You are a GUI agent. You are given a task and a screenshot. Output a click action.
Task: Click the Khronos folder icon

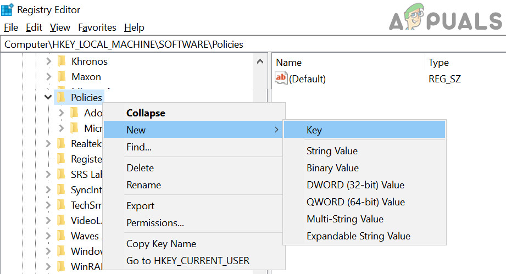pos(62,61)
